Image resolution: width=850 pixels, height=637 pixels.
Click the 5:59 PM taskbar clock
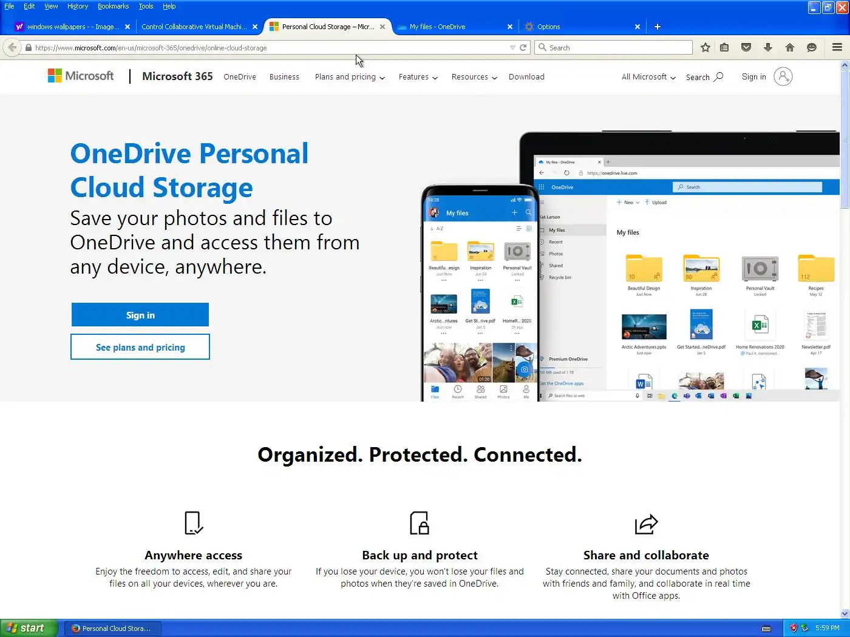click(x=827, y=629)
